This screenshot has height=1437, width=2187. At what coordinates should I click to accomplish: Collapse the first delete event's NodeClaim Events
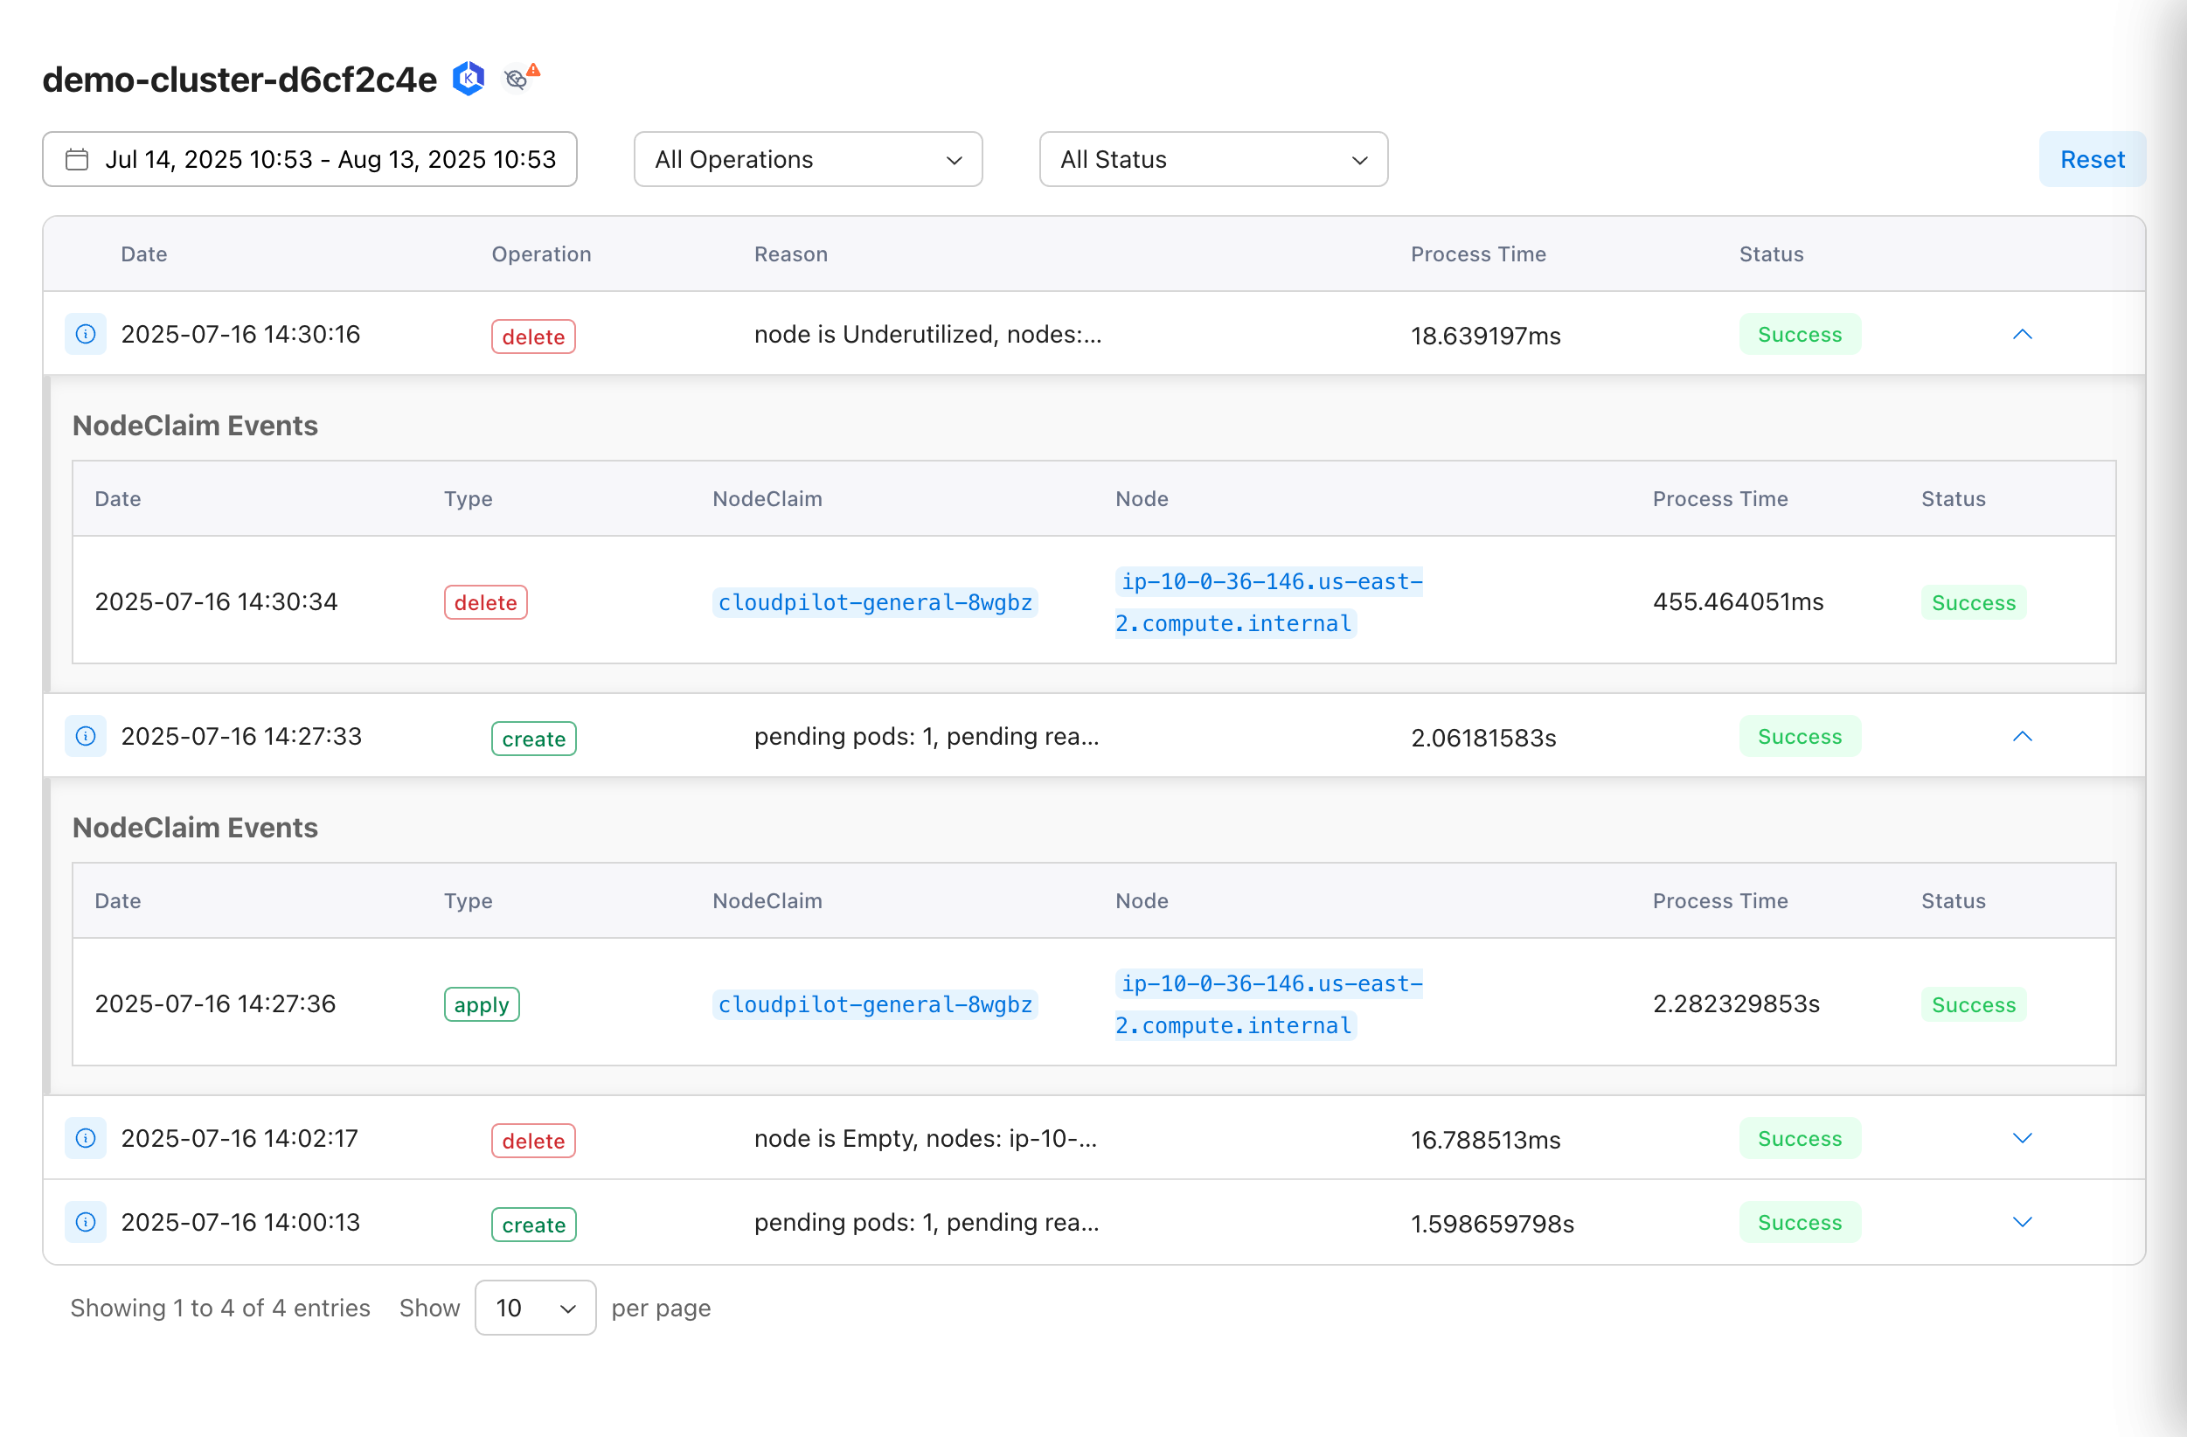[2023, 334]
